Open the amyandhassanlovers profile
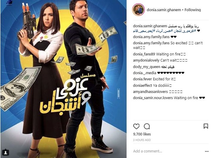This screenshot has height=158, width=214. [150, 92]
